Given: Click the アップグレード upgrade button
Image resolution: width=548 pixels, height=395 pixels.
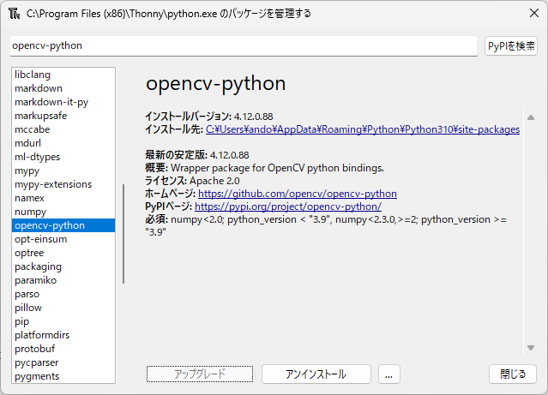Looking at the screenshot, I should coord(200,374).
